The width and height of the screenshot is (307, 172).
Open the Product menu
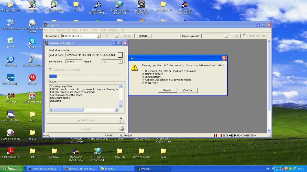click(61, 30)
